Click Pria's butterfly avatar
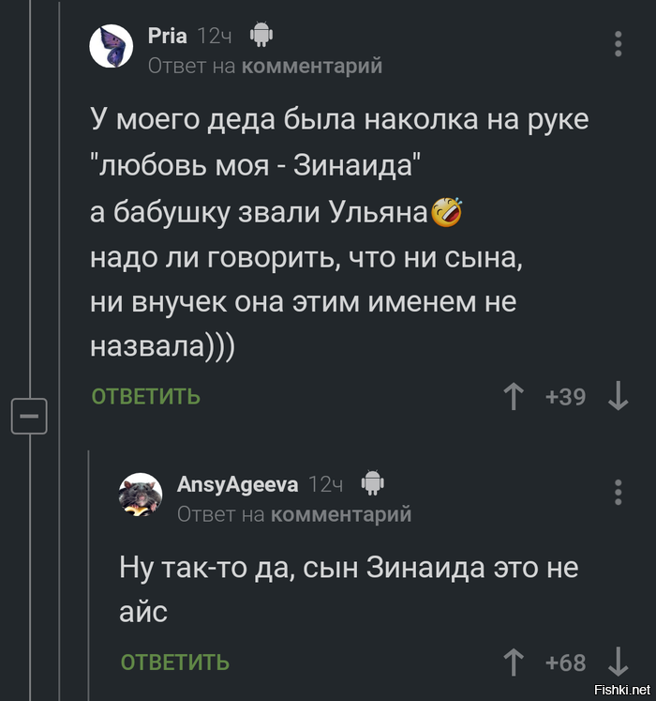 point(112,46)
